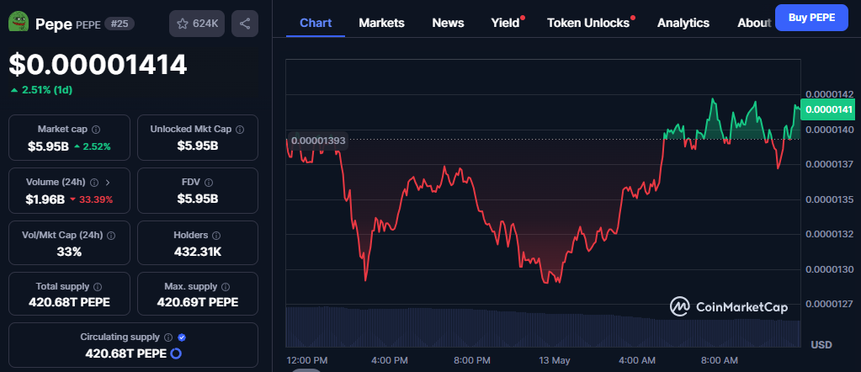861x372 pixels.
Task: Click the 432.31K Holders value
Action: click(x=197, y=252)
